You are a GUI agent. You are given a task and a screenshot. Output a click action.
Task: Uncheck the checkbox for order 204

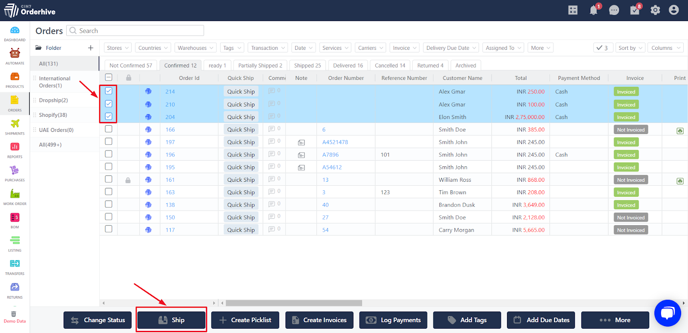(109, 116)
